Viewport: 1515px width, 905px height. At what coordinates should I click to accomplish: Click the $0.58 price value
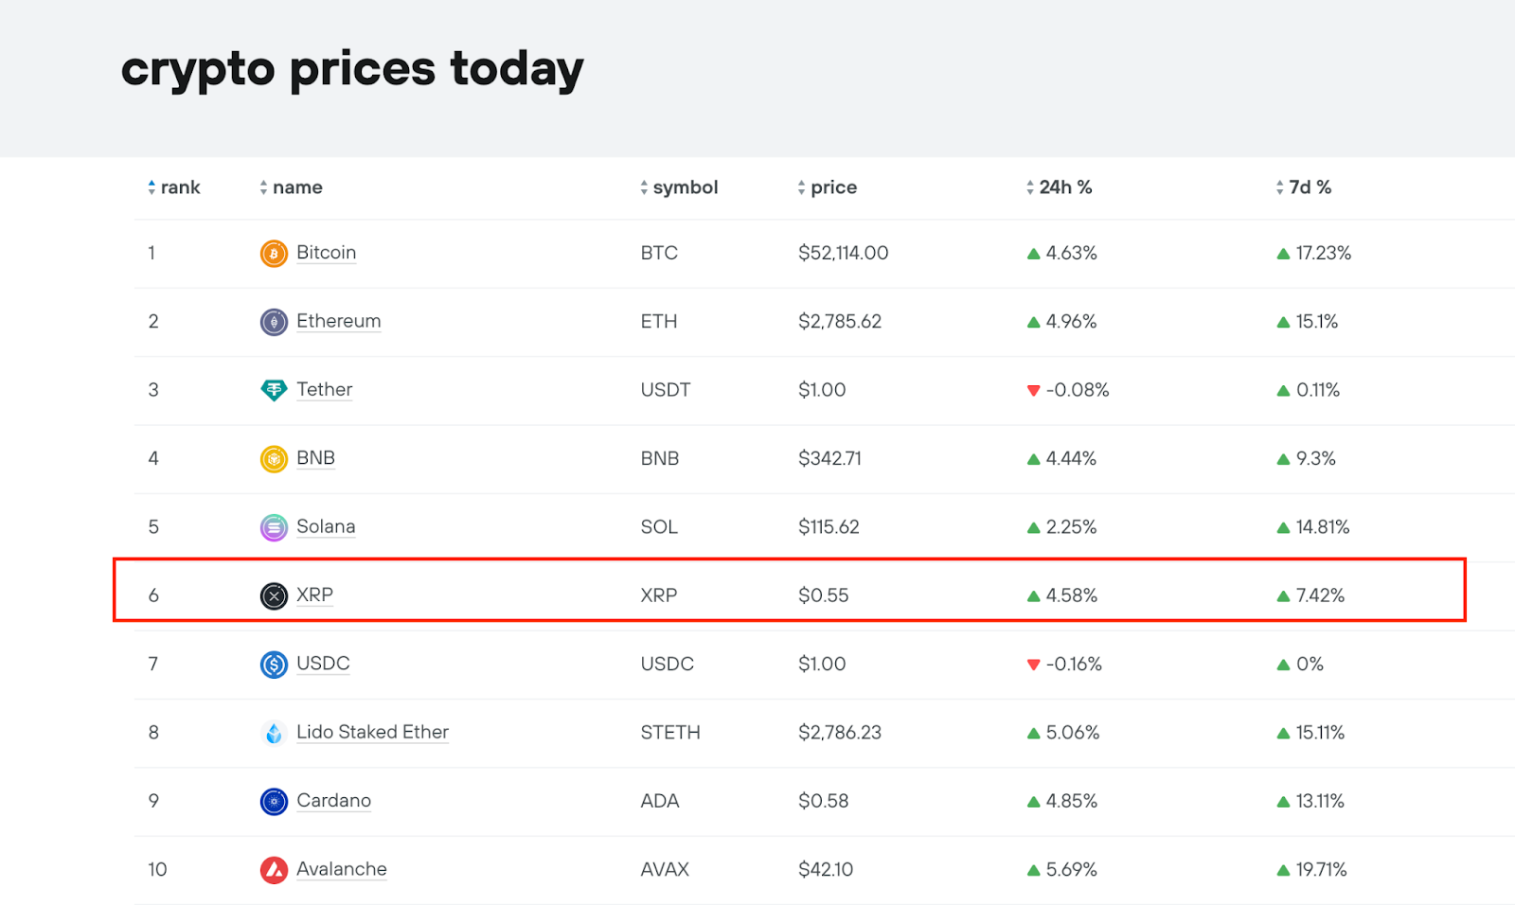823,801
